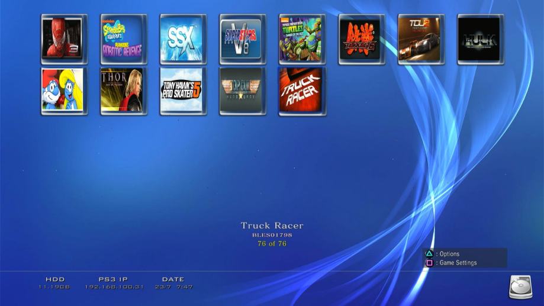Click the Options label

pos(449,253)
